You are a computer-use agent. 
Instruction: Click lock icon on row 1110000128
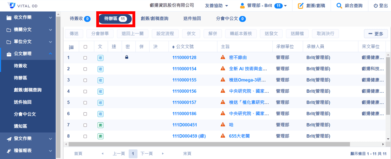pyautogui.click(x=127, y=57)
